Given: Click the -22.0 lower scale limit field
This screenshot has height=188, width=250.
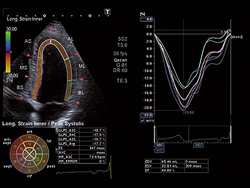Looking at the screenshot, I should pyautogui.click(x=148, y=115).
